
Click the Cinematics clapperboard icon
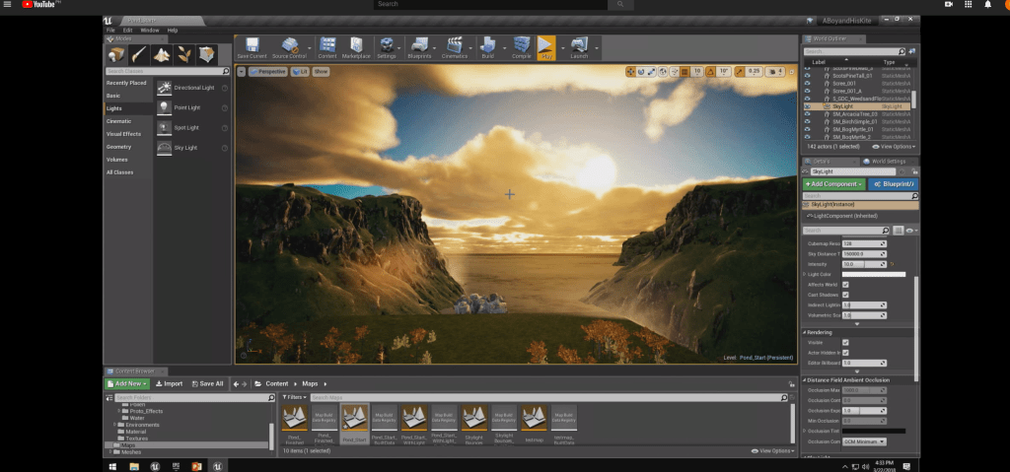455,47
